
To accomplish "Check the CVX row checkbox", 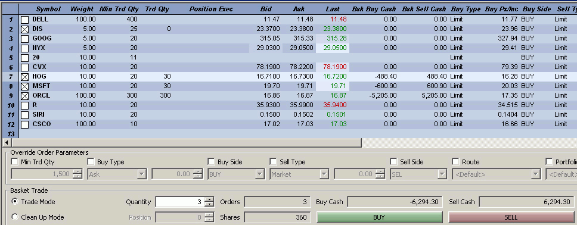I will coord(24,68).
